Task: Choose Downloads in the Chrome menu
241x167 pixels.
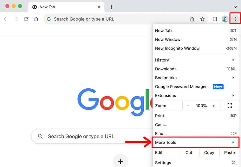Action: pyautogui.click(x=166, y=69)
